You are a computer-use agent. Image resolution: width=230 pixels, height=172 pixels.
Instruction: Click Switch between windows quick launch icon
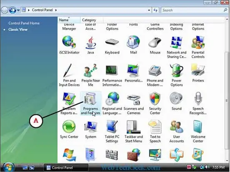tap(32, 167)
